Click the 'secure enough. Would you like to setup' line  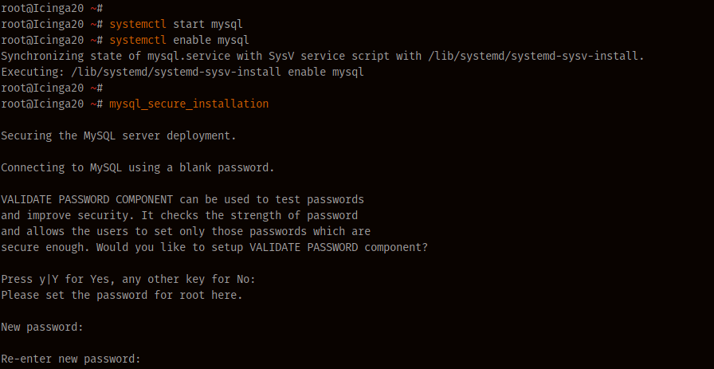(214, 247)
